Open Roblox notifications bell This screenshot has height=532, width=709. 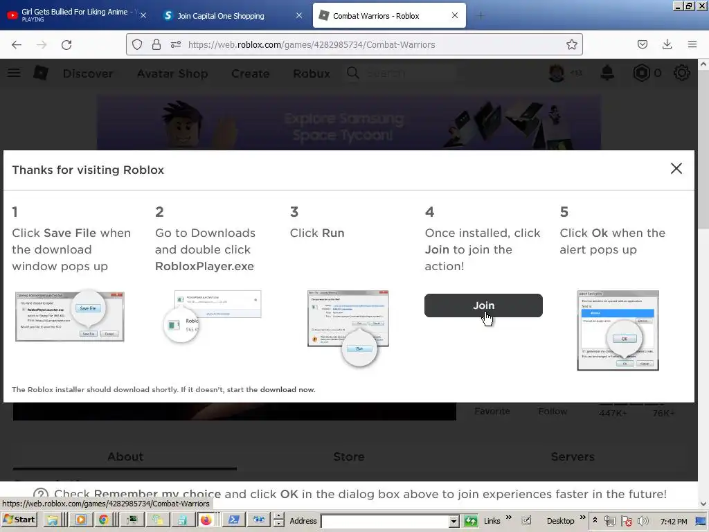[x=607, y=73]
